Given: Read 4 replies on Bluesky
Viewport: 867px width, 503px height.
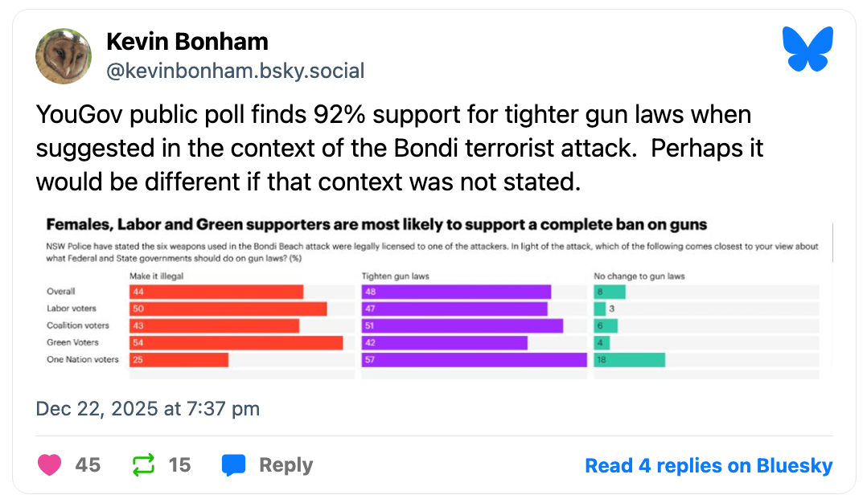Looking at the screenshot, I should pyautogui.click(x=708, y=465).
